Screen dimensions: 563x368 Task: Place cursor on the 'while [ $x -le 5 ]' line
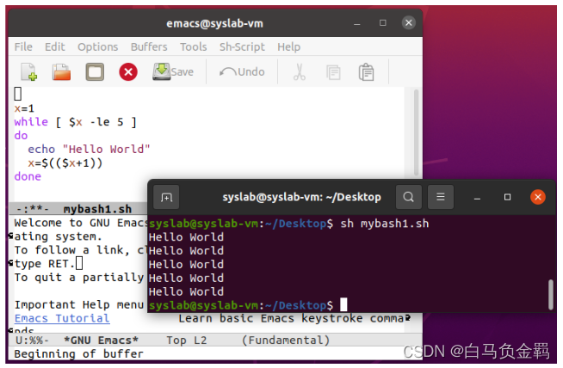click(x=76, y=122)
